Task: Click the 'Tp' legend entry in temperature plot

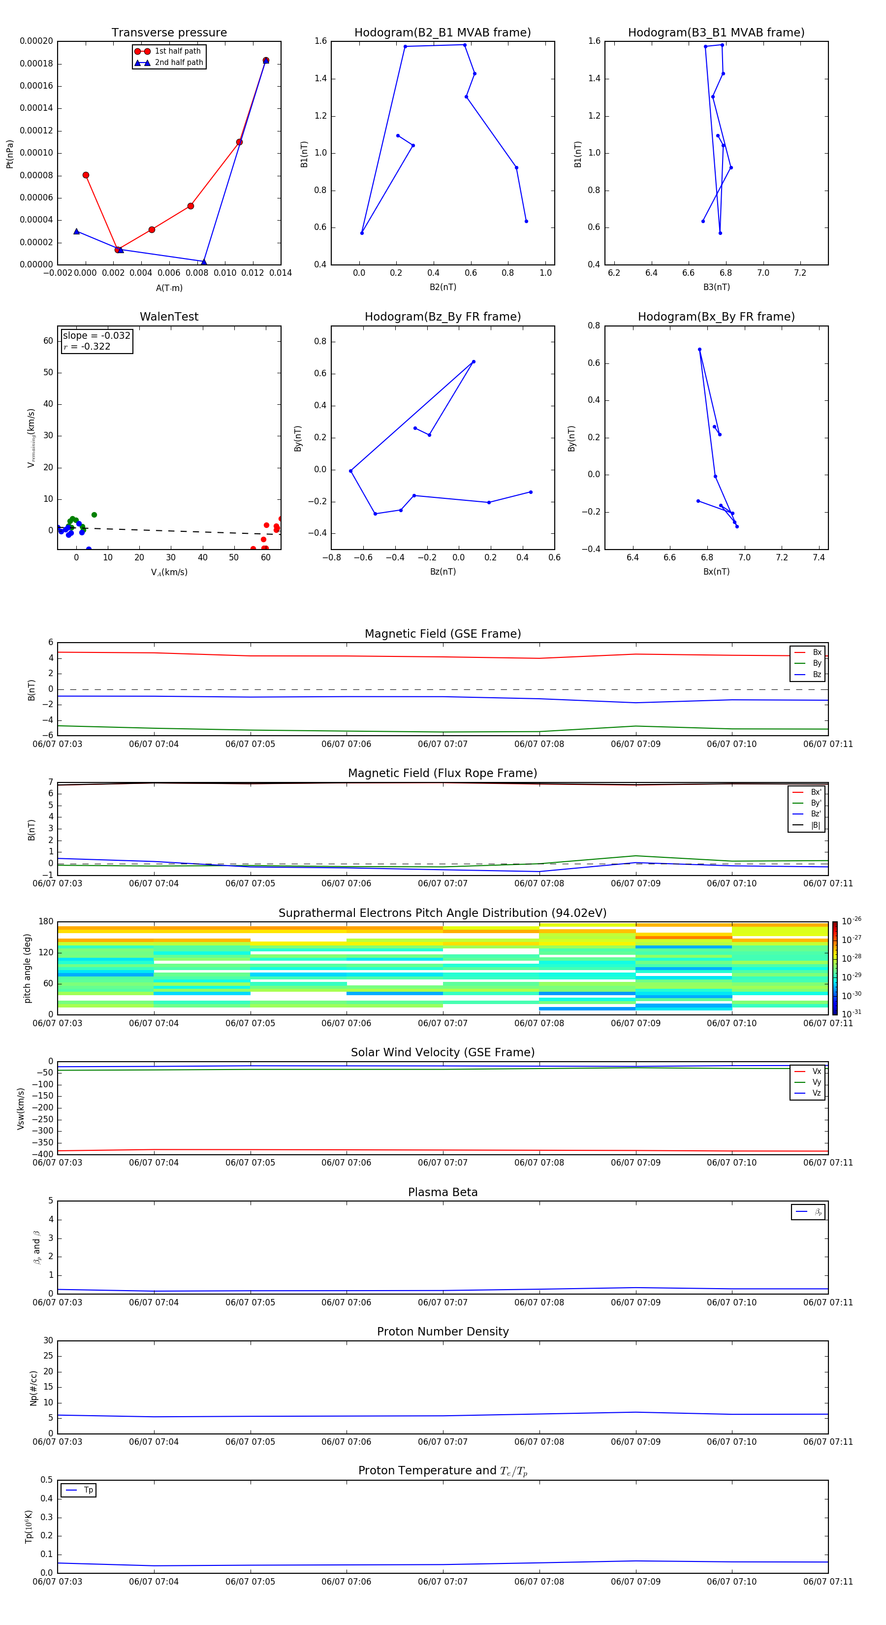Action: (x=79, y=1490)
